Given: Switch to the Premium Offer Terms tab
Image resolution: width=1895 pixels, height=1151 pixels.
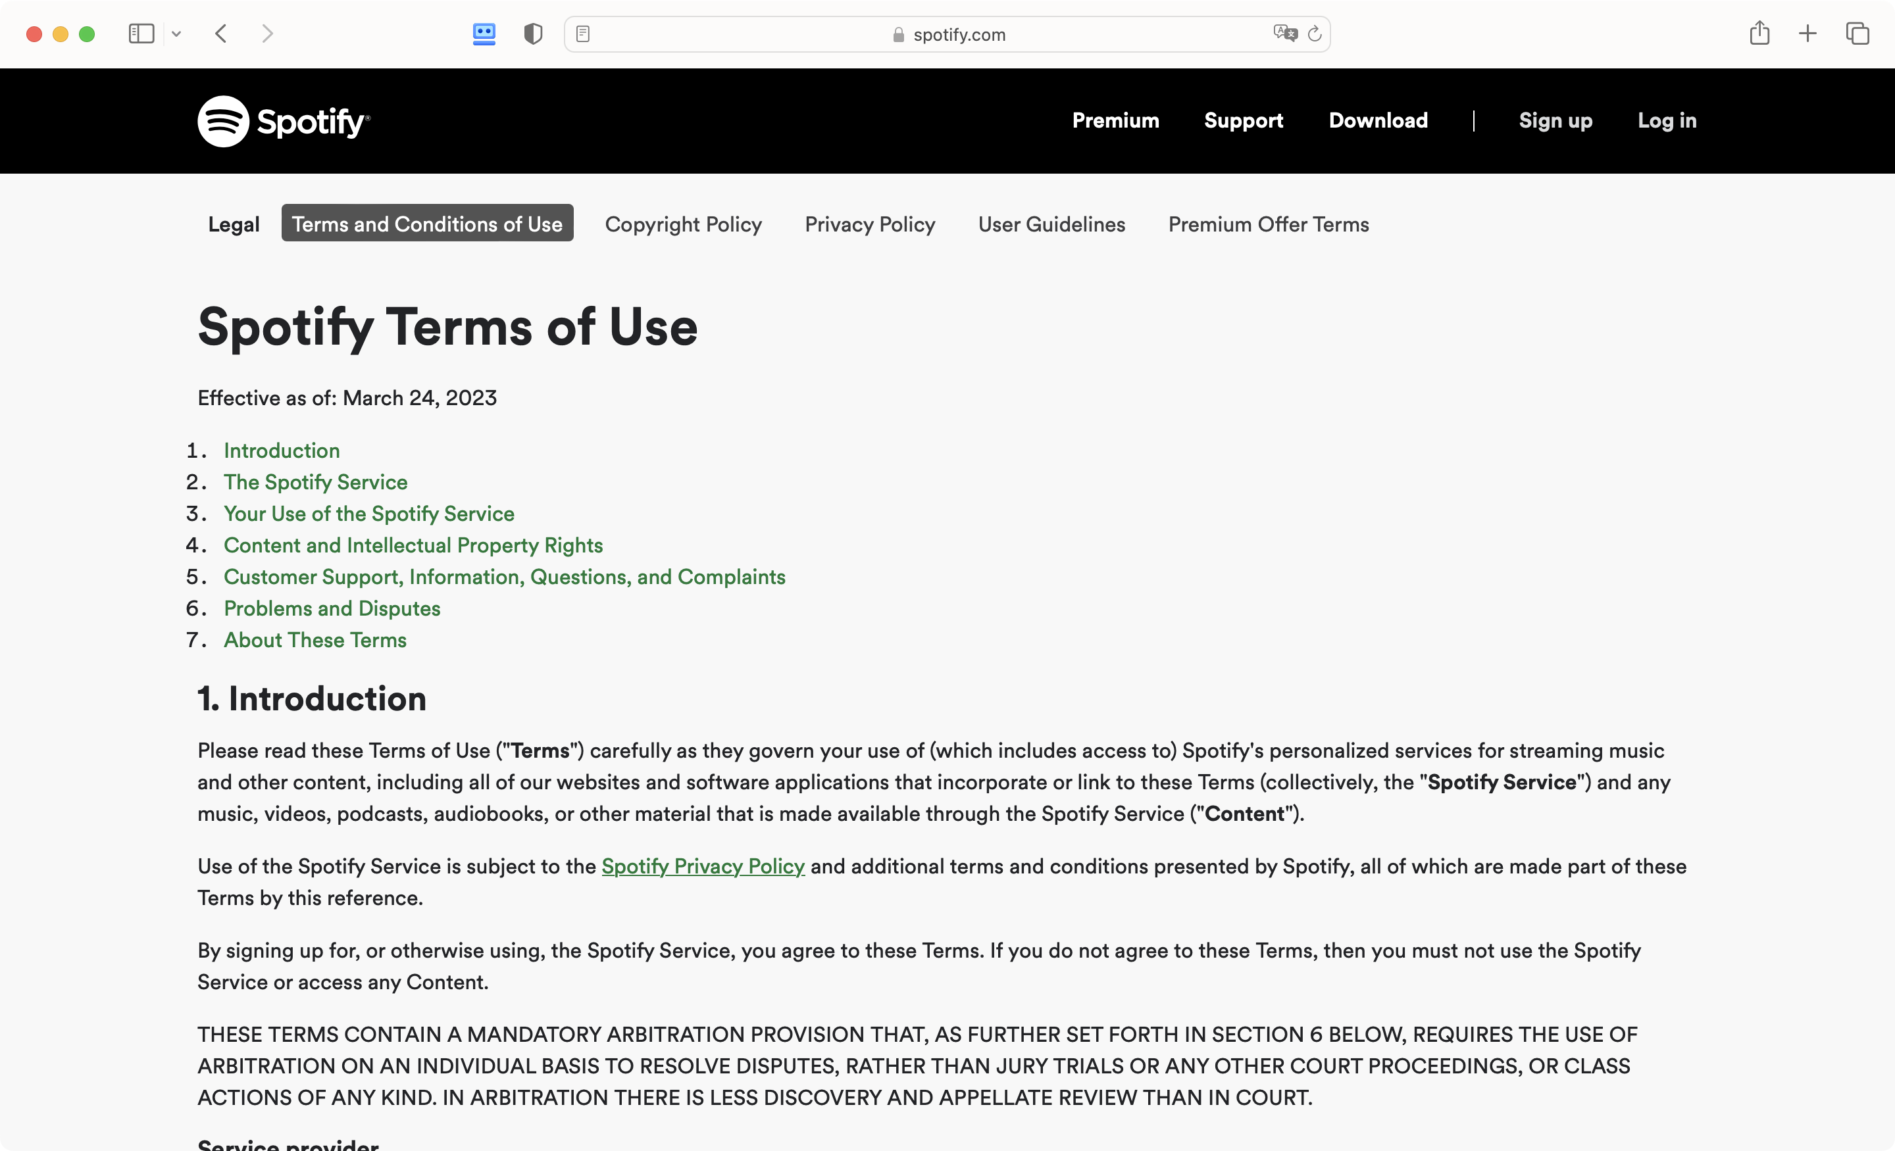Looking at the screenshot, I should click(1269, 224).
